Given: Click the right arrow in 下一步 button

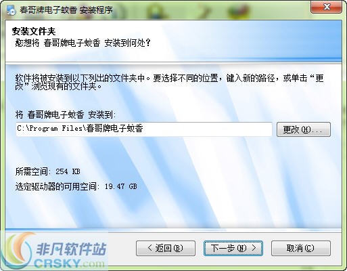Looking at the screenshot, I should pyautogui.click(x=254, y=248).
